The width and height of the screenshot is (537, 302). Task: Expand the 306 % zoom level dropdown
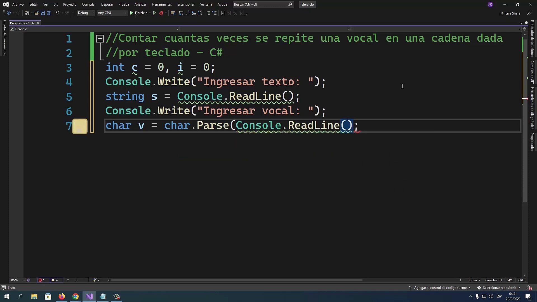coord(24,280)
